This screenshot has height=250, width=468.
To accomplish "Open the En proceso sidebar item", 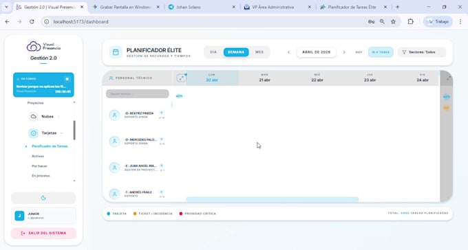I will pos(41,176).
